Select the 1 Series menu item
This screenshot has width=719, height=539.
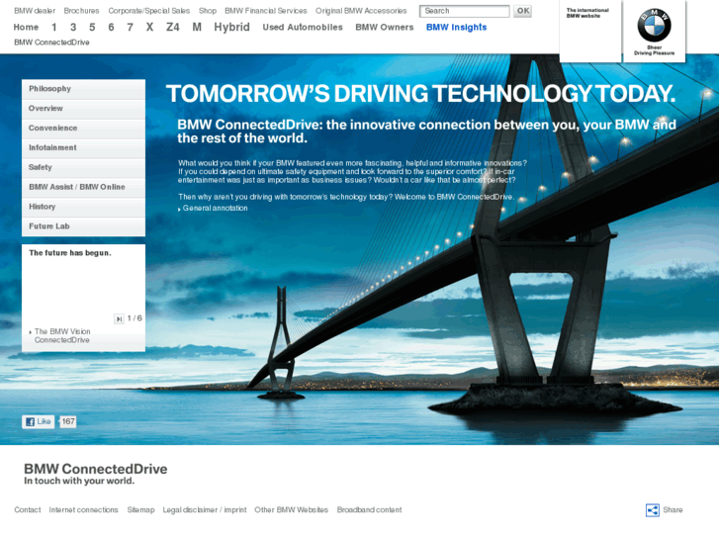(x=54, y=27)
